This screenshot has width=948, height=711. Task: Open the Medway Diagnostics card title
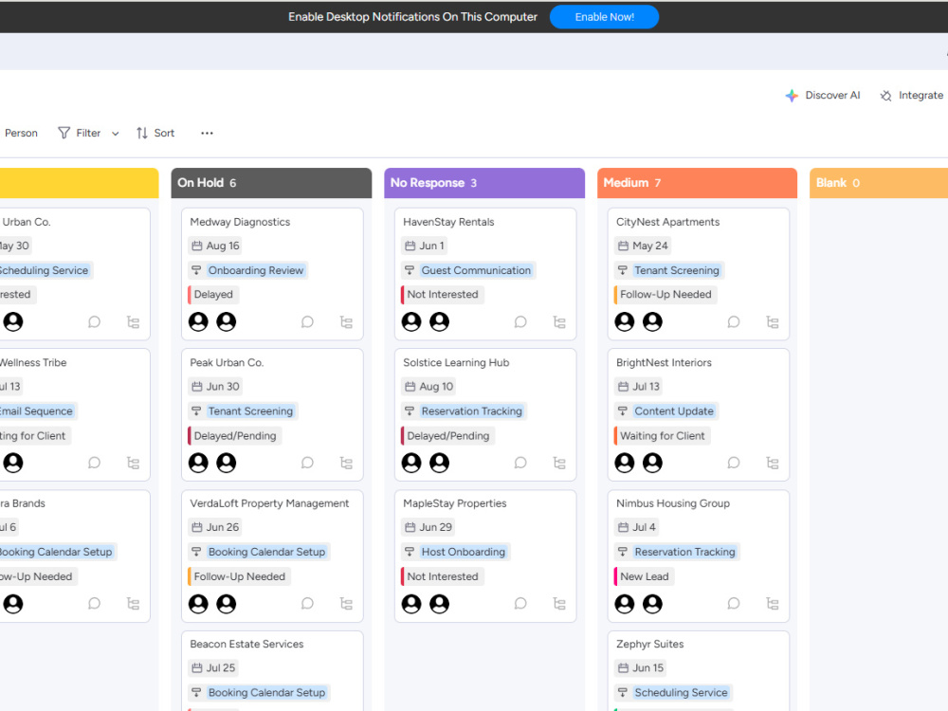click(x=240, y=222)
